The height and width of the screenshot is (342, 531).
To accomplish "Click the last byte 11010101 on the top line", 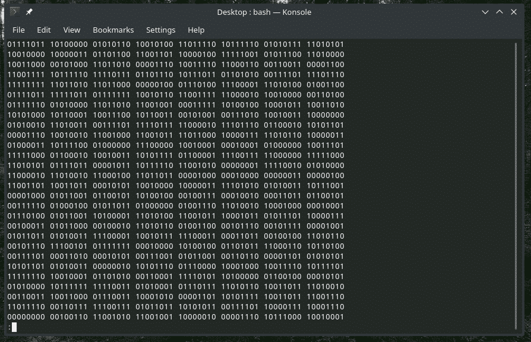I will (x=325, y=45).
